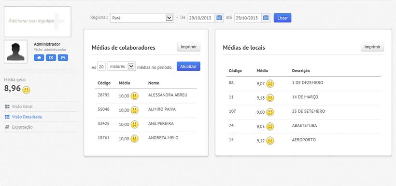Click collaborator code 32425

[103, 123]
